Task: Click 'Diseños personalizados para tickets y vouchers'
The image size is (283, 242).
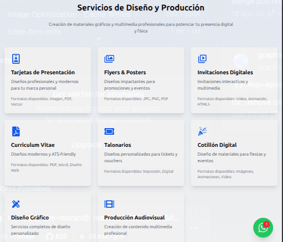Action: pyautogui.click(x=141, y=157)
